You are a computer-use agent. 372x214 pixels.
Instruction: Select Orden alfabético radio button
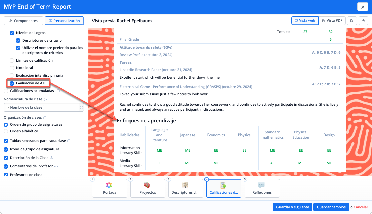pyautogui.click(x=6, y=131)
